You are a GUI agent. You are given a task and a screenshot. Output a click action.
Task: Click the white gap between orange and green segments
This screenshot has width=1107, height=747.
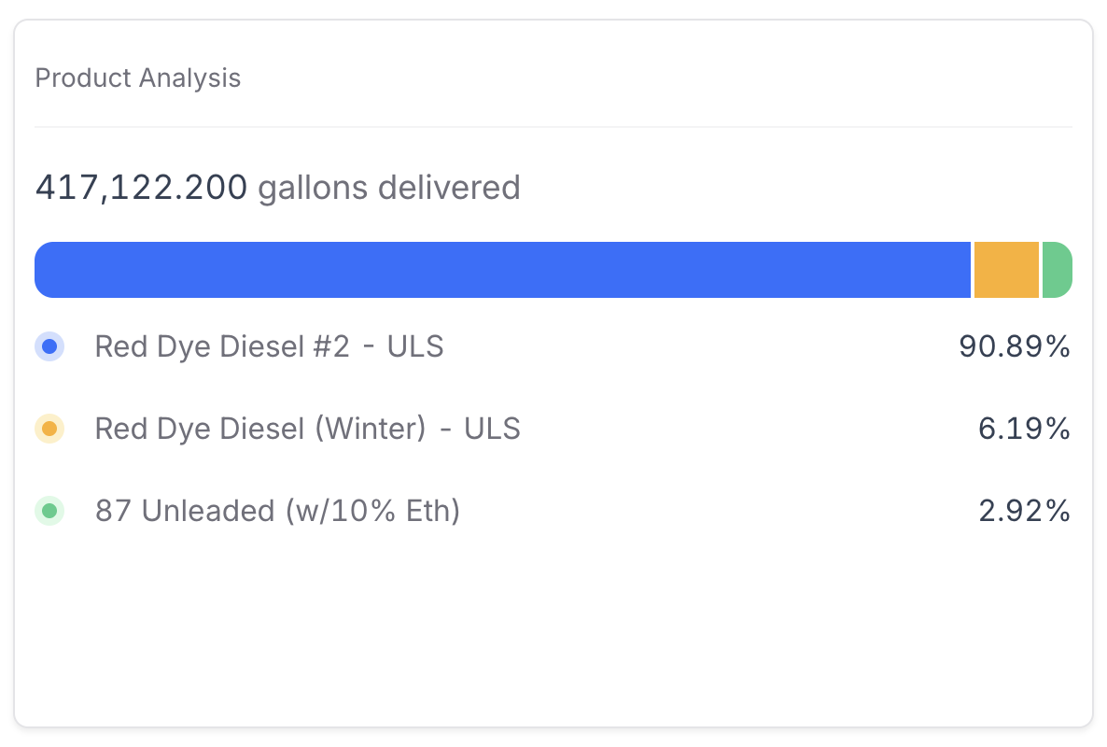pyautogui.click(x=1041, y=271)
